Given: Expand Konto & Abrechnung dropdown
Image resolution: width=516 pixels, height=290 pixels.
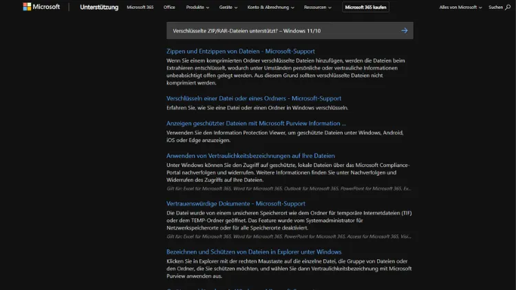Looking at the screenshot, I should pos(271,8).
